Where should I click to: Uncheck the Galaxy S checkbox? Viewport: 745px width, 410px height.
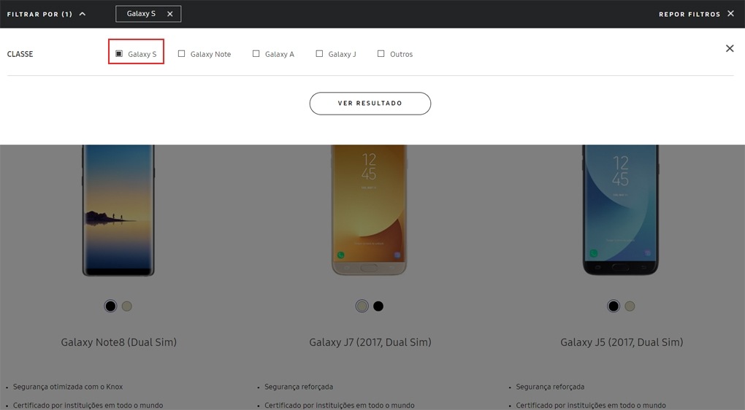(x=119, y=54)
